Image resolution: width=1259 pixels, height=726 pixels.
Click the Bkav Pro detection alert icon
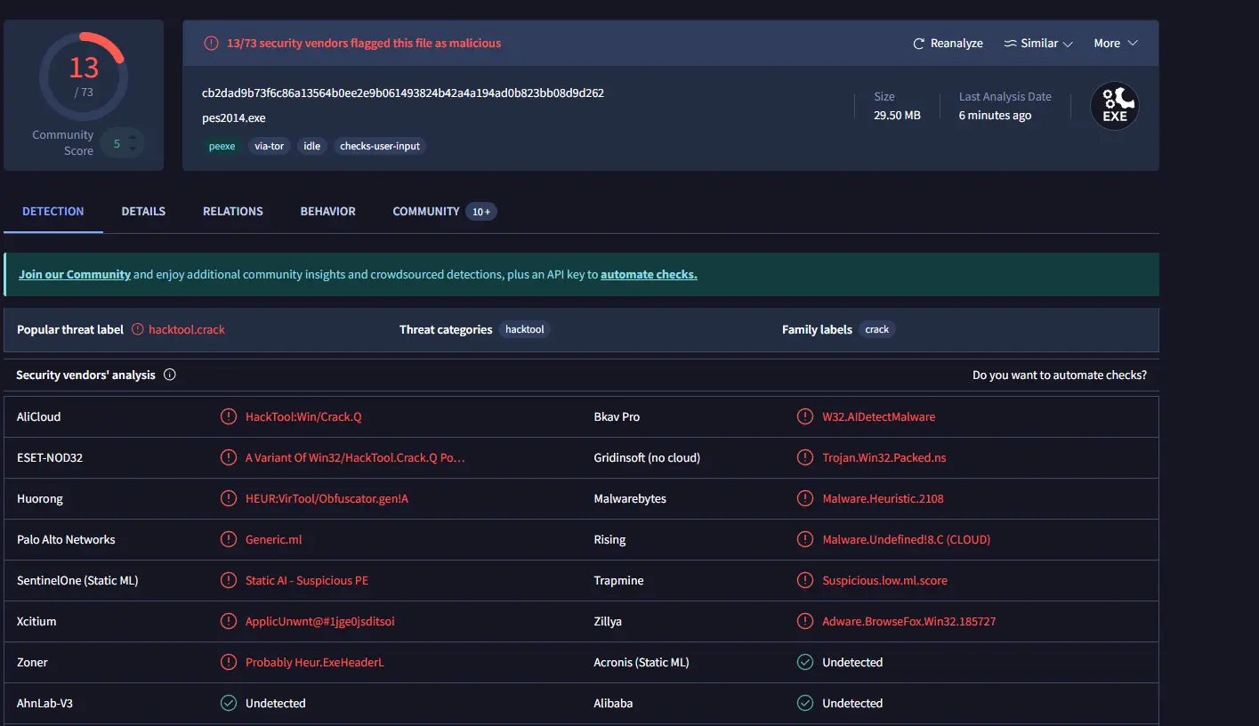click(805, 416)
